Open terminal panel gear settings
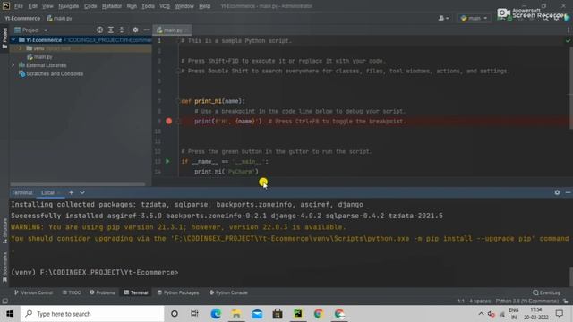The height and width of the screenshot is (322, 573). (x=557, y=192)
